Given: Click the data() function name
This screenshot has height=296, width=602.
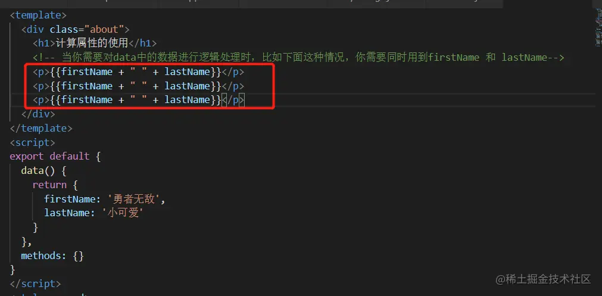Looking at the screenshot, I should [38, 170].
